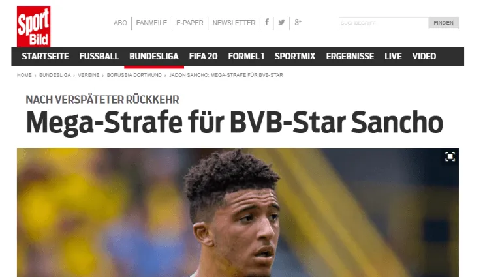Open the FORMEL 1 section
Viewport: 483px width, 277px height.
[246, 56]
